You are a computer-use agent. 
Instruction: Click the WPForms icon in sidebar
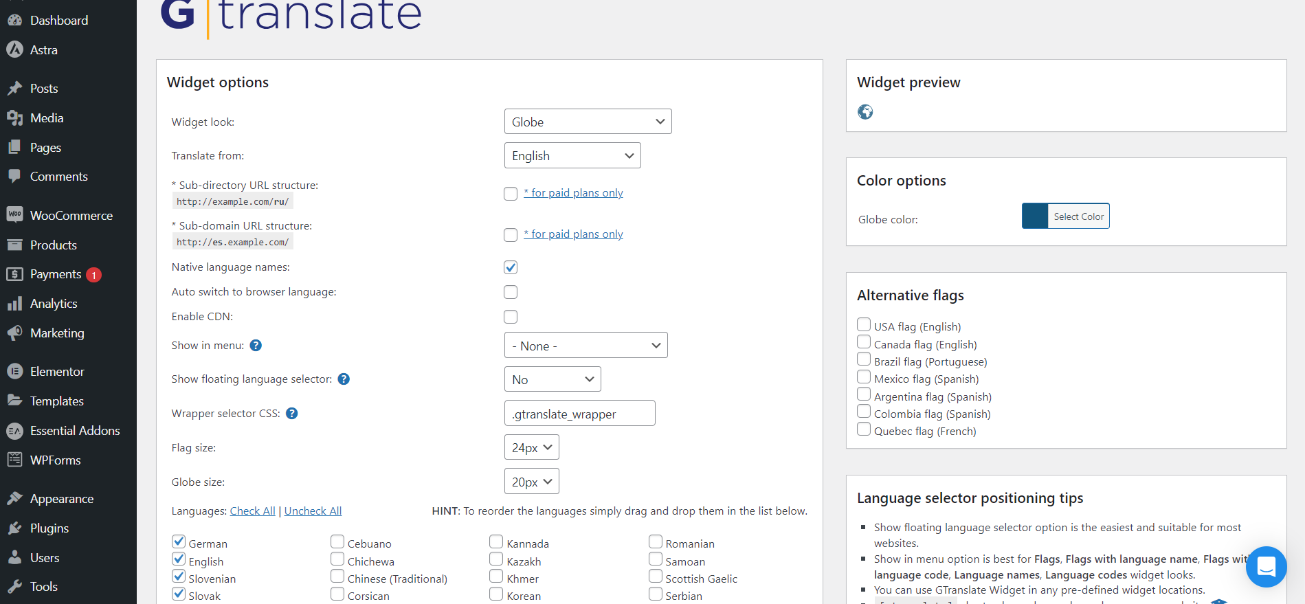[14, 460]
